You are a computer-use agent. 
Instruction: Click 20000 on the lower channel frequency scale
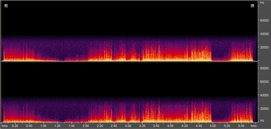click(264, 108)
